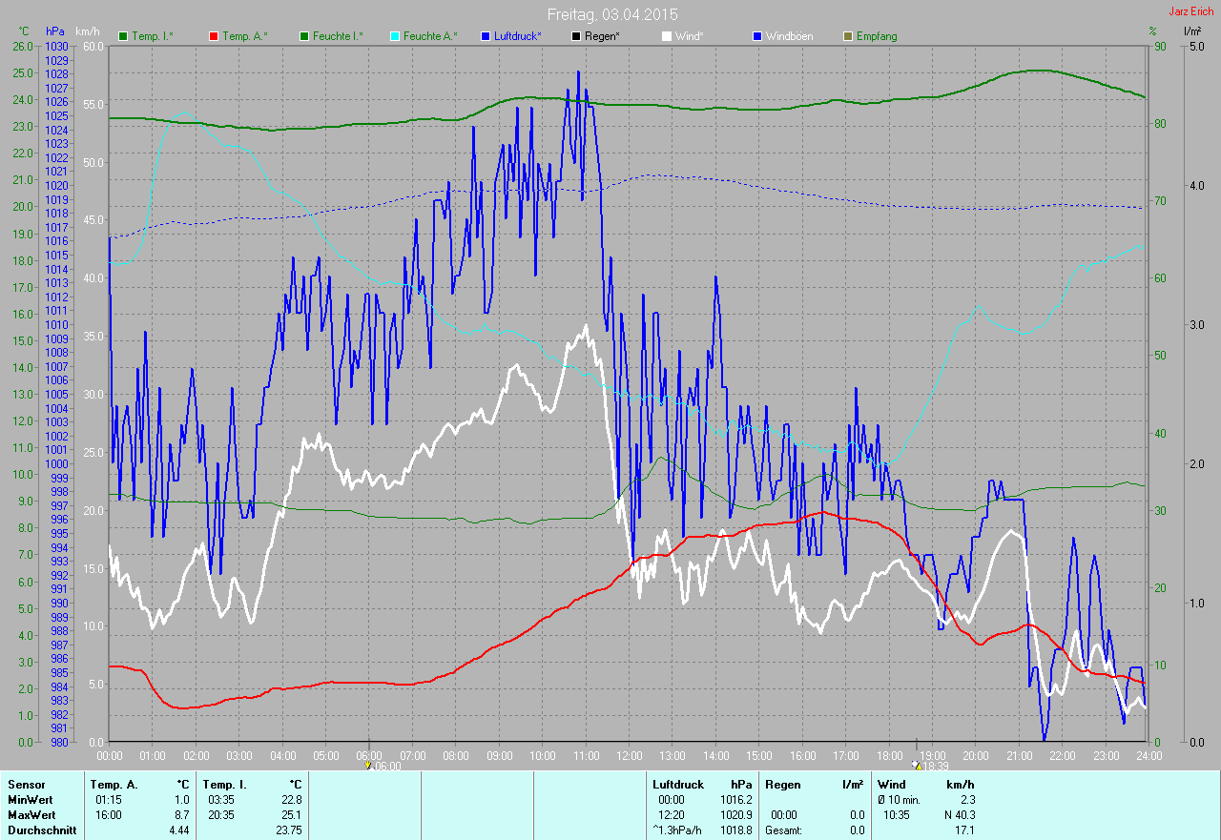1221x840 pixels.
Task: Click the green Feuchte I.* legend swatch
Action: pyautogui.click(x=305, y=36)
